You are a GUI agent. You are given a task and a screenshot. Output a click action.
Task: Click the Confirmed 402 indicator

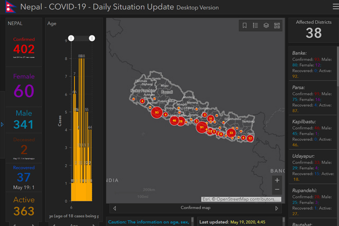24,48
